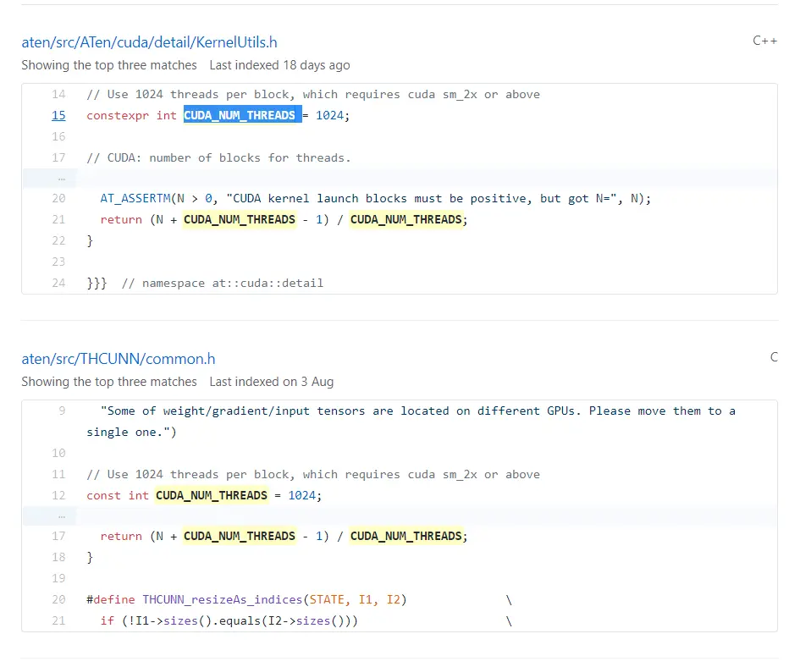This screenshot has height=667, width=789.
Task: Click 'constexpr' keyword on line 15
Action: (x=118, y=115)
